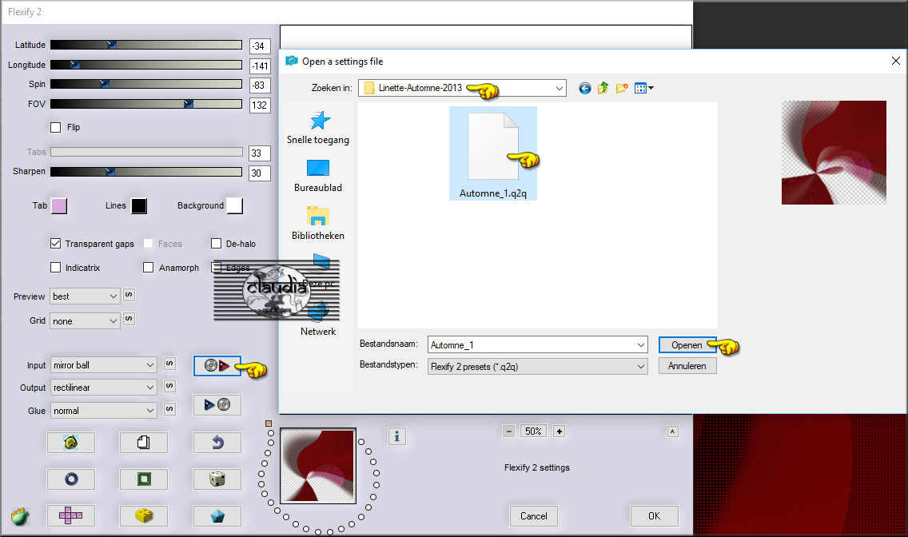Click the blue pentagon gem button
908x537 pixels.
tap(217, 515)
